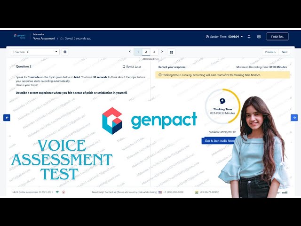The image size is (301, 226).
Task: Exit fullscreen with the collapse icon
Action: tap(249, 37)
